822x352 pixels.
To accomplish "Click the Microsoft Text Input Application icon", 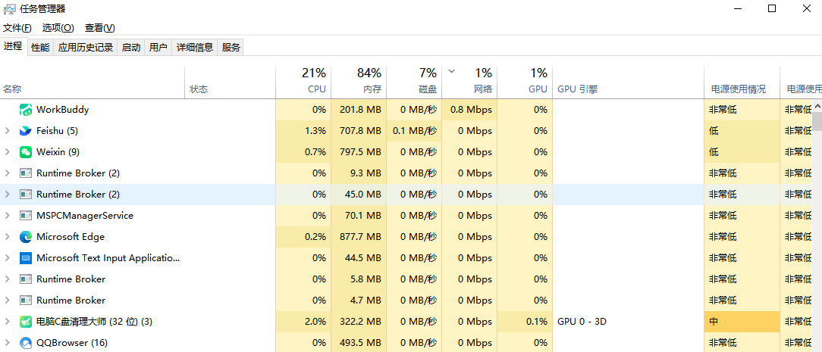I will tap(26, 258).
